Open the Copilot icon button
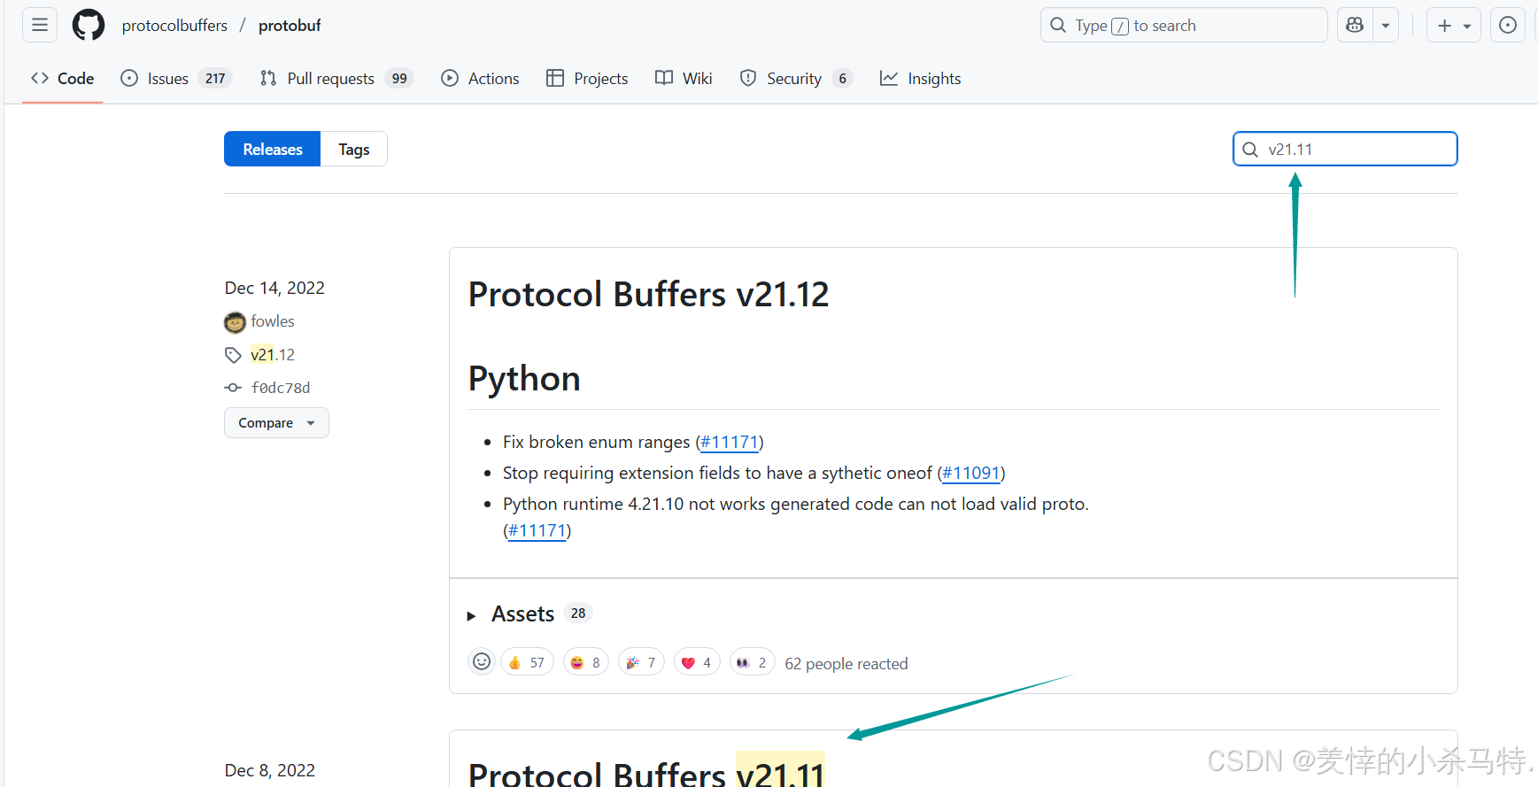This screenshot has height=787, width=1538. [1355, 25]
